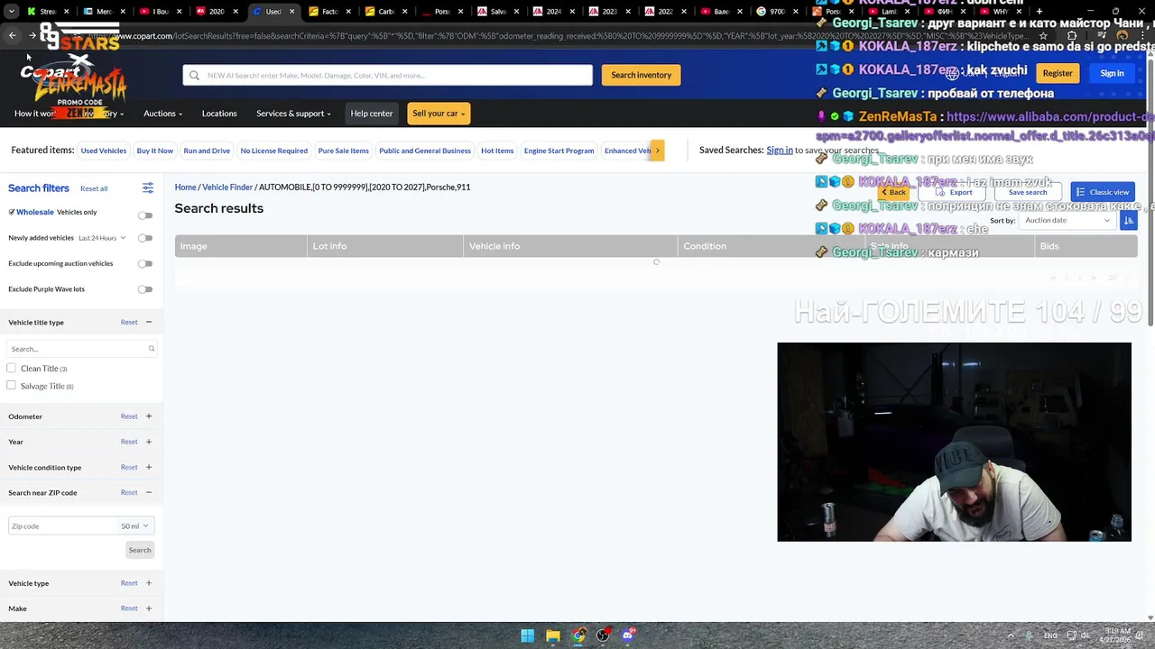Screen dimensions: 1155x649
Task: Toggle Wholesale Vehicles only switch
Action: (145, 215)
